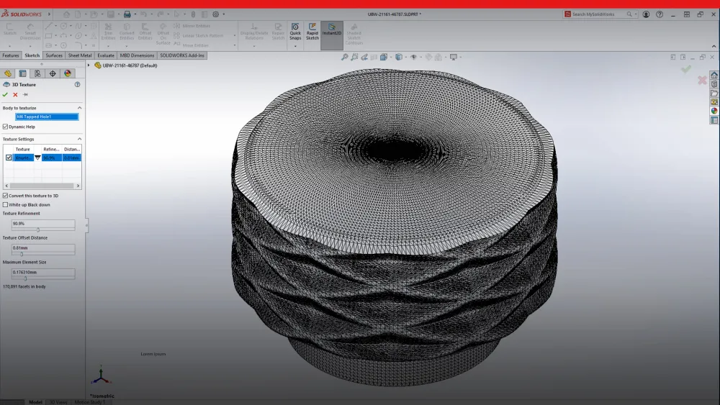
Task: Toggle the Dynamic Help checkbox
Action: point(6,127)
